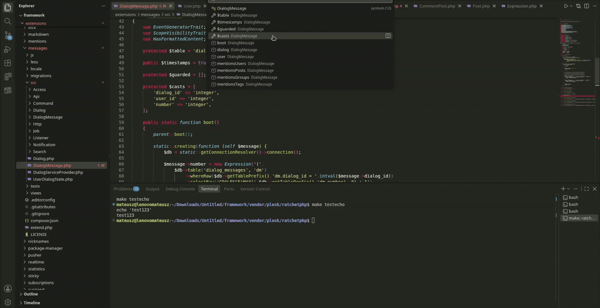The width and height of the screenshot is (600, 308).
Task: Close the bottom panel
Action: 594,189
